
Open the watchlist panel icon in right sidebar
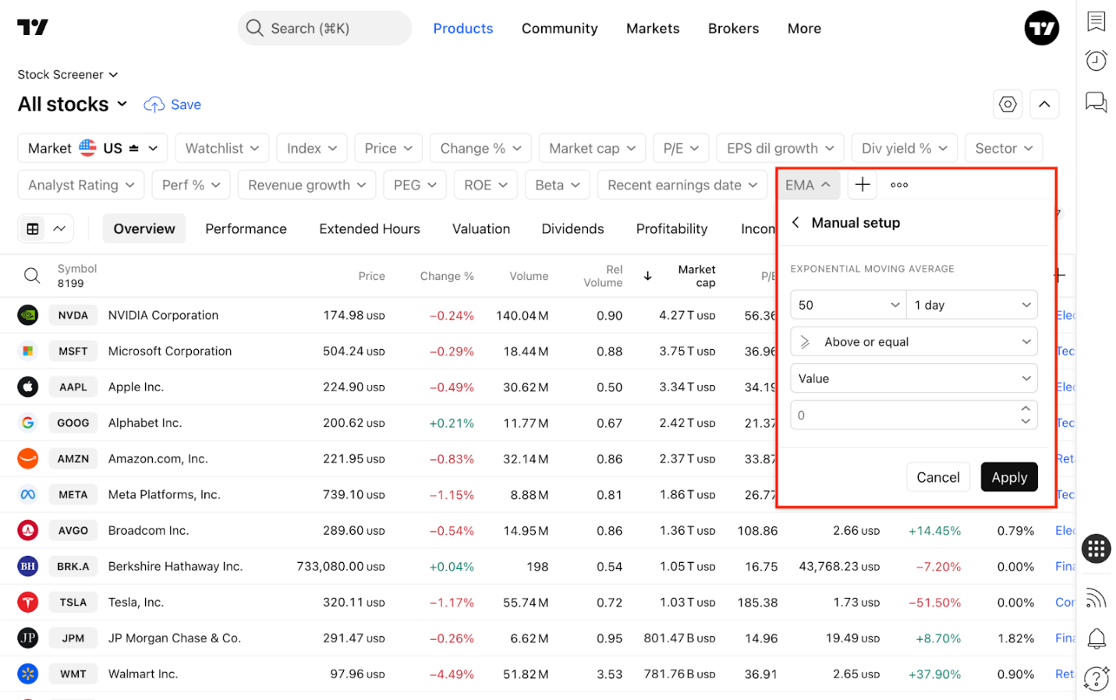click(x=1096, y=21)
